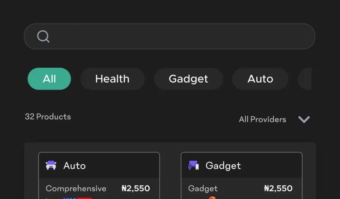Choose the Auto filter chip

260,79
